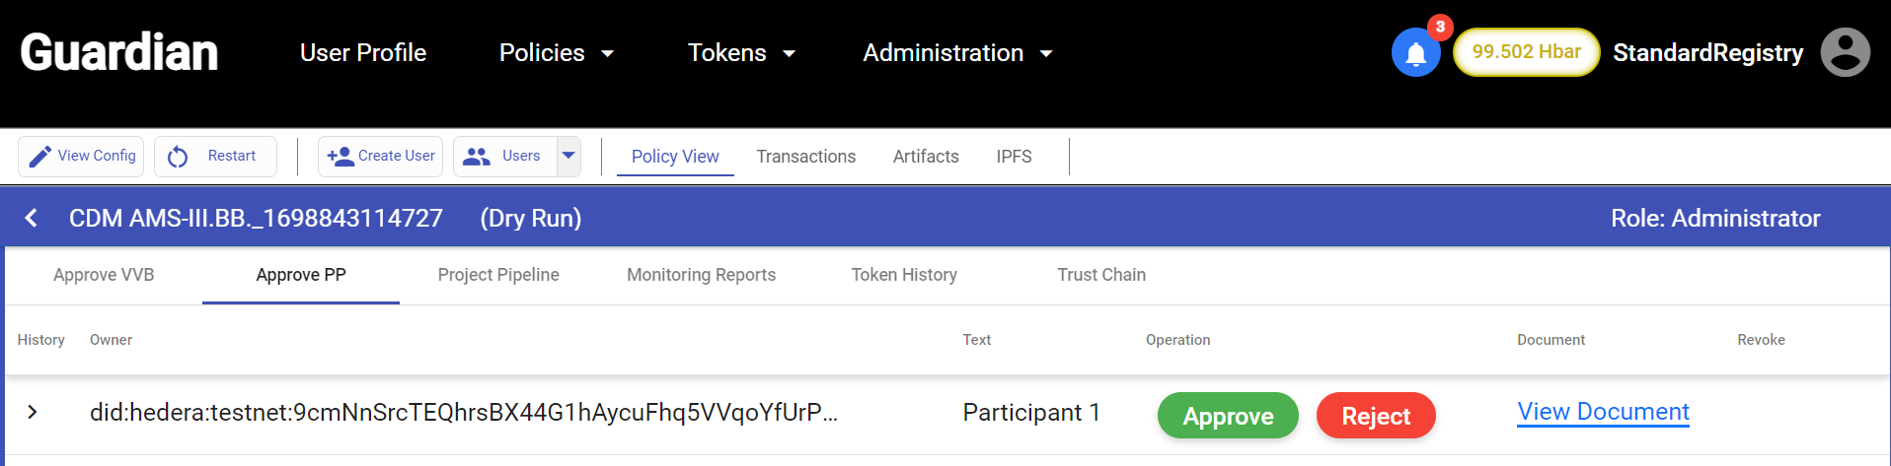Image resolution: width=1891 pixels, height=466 pixels.
Task: Click the Users group icon
Action: 477,157
